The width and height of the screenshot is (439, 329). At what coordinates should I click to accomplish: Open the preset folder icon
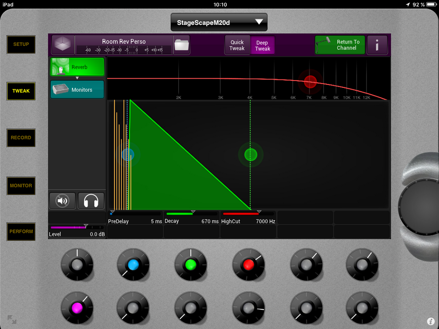181,45
